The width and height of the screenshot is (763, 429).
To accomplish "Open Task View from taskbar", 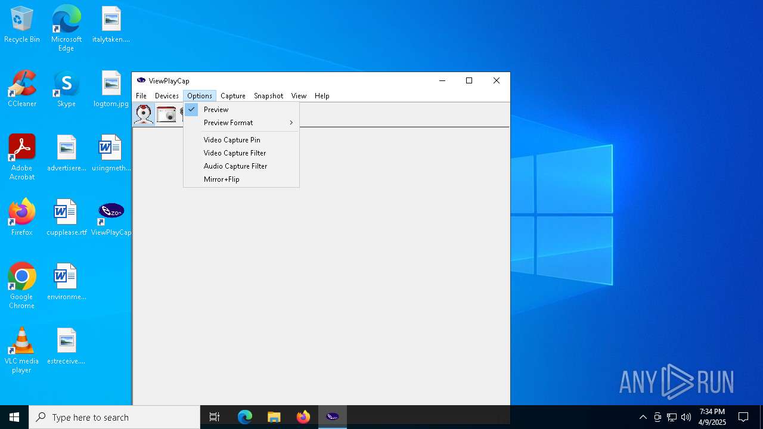I will point(215,417).
